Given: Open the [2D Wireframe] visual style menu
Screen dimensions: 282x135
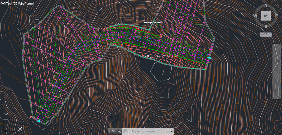Looking at the screenshot, I should 23,4.
